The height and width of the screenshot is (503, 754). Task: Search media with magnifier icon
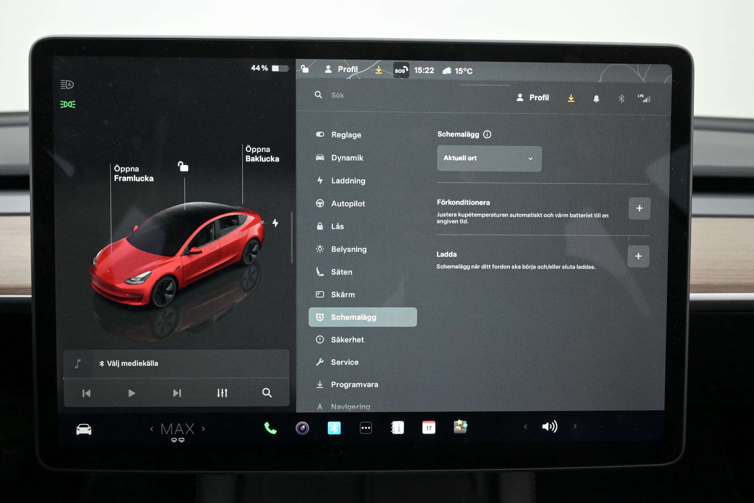pos(267,393)
